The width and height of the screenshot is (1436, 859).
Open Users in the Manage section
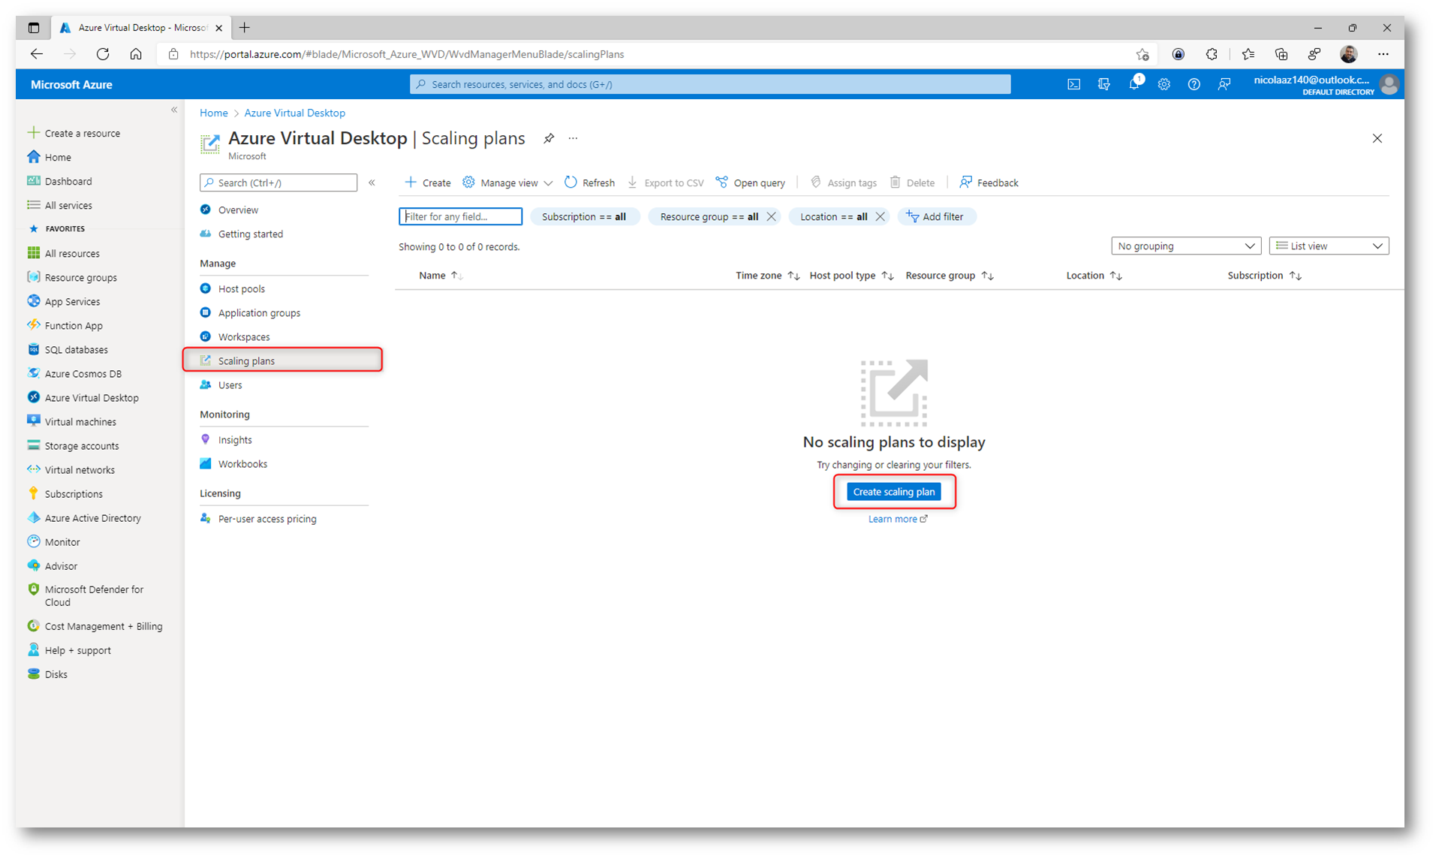pos(230,385)
